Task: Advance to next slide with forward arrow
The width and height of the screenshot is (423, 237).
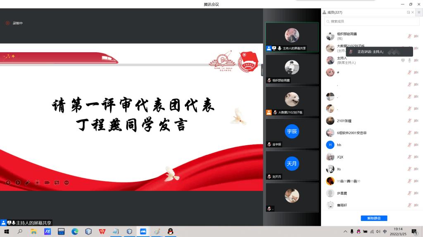Action: (18, 183)
